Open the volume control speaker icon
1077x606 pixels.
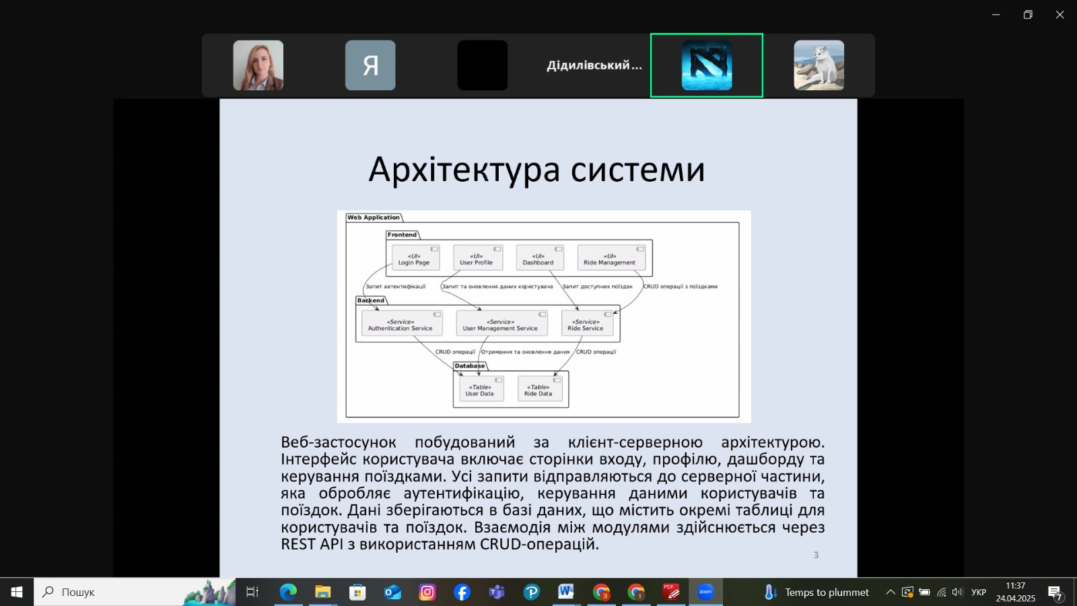[957, 592]
